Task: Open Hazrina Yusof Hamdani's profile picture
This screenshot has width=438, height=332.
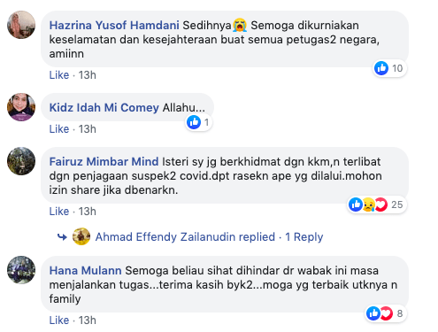Action: 21,25
